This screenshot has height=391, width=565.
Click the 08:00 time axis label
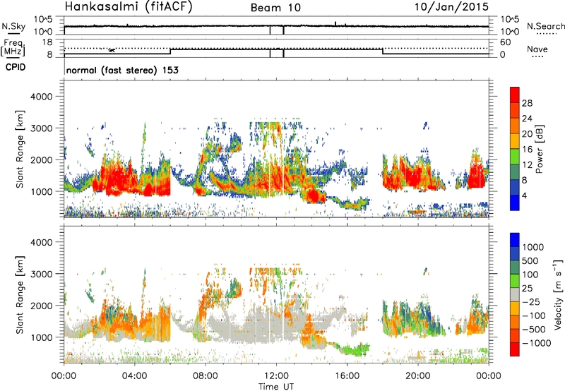[x=206, y=376]
